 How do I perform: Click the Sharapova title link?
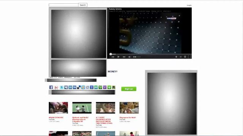click(128, 117)
